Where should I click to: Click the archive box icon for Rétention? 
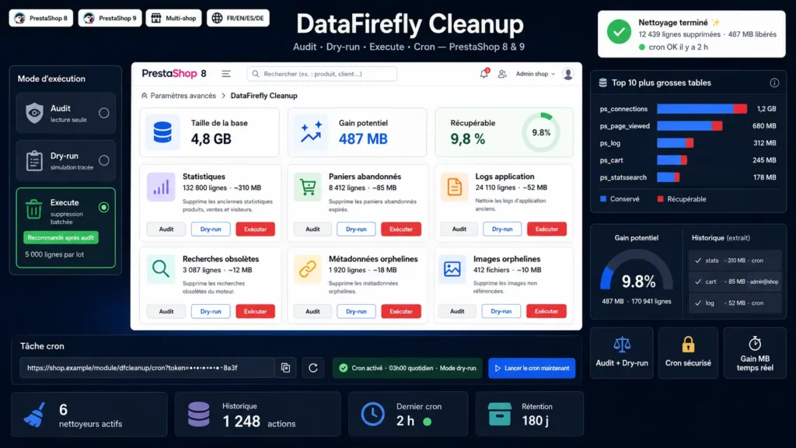coord(500,414)
